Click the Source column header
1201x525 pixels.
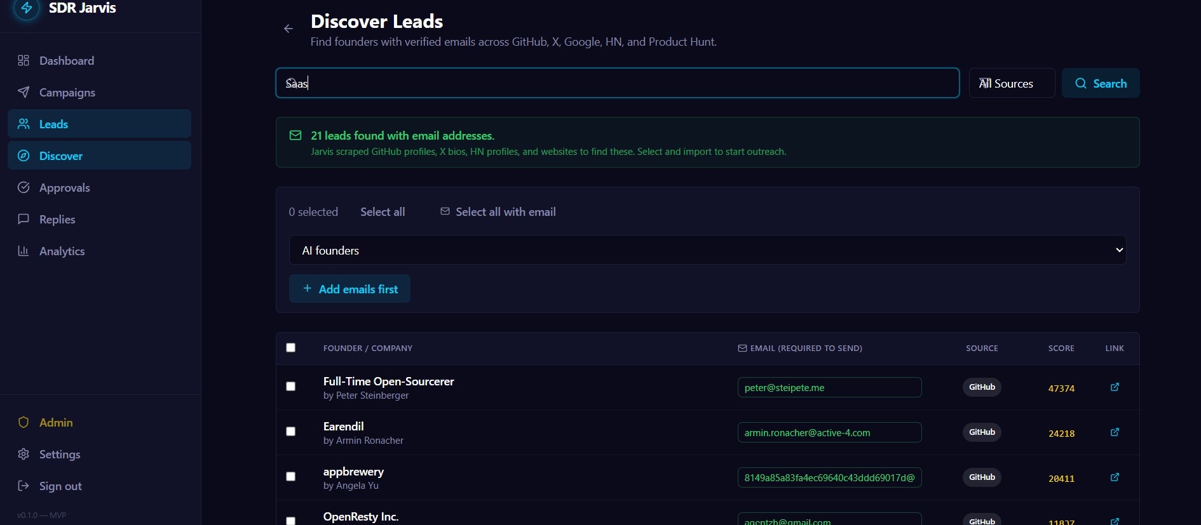pyautogui.click(x=982, y=349)
